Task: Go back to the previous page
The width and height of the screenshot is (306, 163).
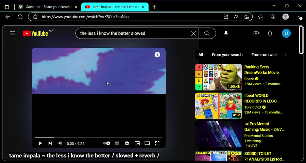Action: [x=8, y=17]
